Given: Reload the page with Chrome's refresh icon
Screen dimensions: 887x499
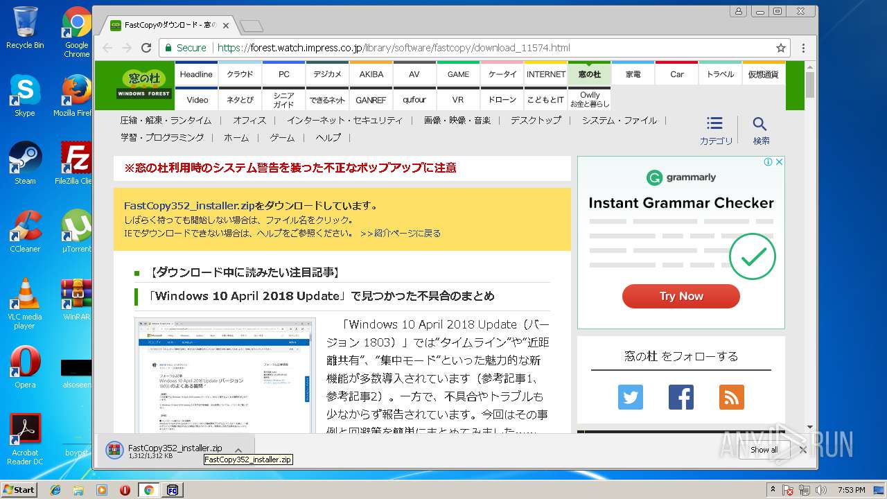Looking at the screenshot, I should 146,48.
